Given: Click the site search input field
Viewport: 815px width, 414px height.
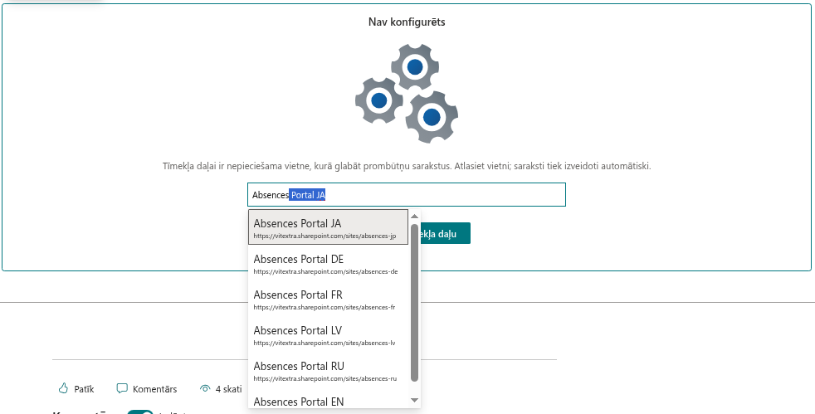Looking at the screenshot, I should [407, 195].
